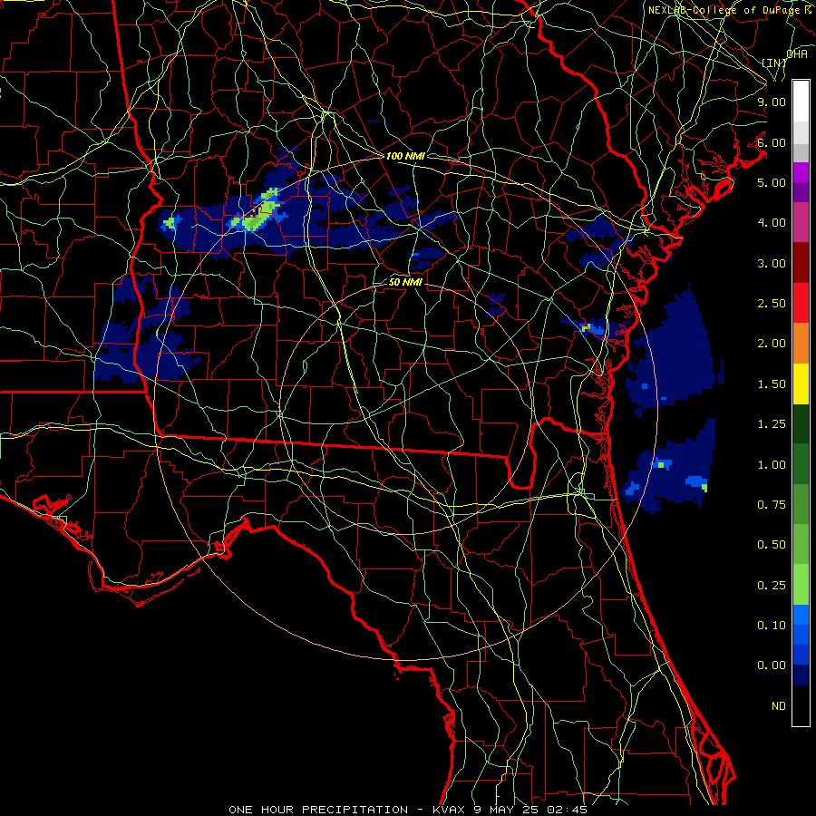Click the 5.00 legend value
Screen dimensions: 816x816
pyautogui.click(x=772, y=182)
